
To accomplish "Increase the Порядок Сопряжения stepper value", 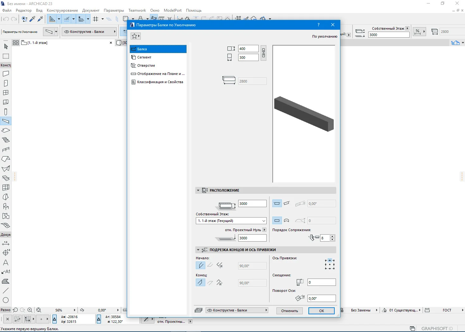I will pos(332,236).
